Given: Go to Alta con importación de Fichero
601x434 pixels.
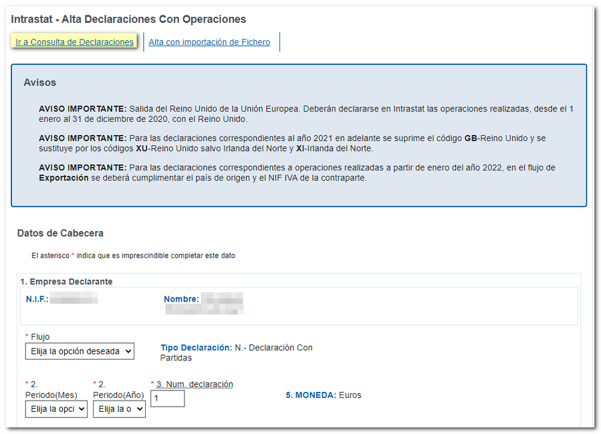Looking at the screenshot, I should point(209,42).
